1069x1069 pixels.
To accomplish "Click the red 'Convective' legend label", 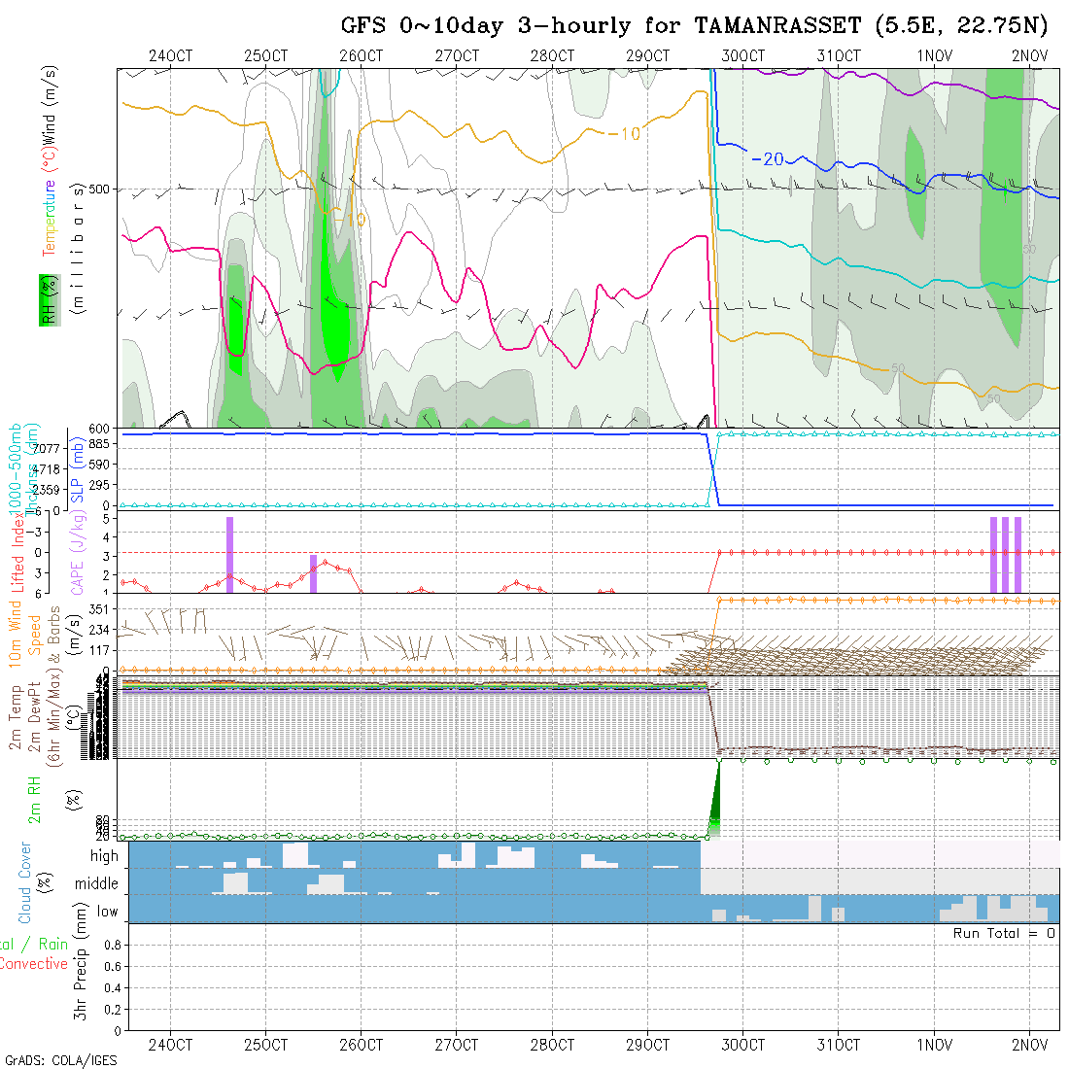I will [x=33, y=964].
